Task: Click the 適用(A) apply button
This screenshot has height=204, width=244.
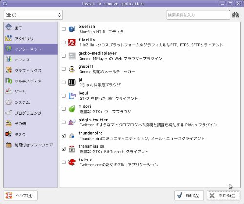Action: tap(189, 195)
